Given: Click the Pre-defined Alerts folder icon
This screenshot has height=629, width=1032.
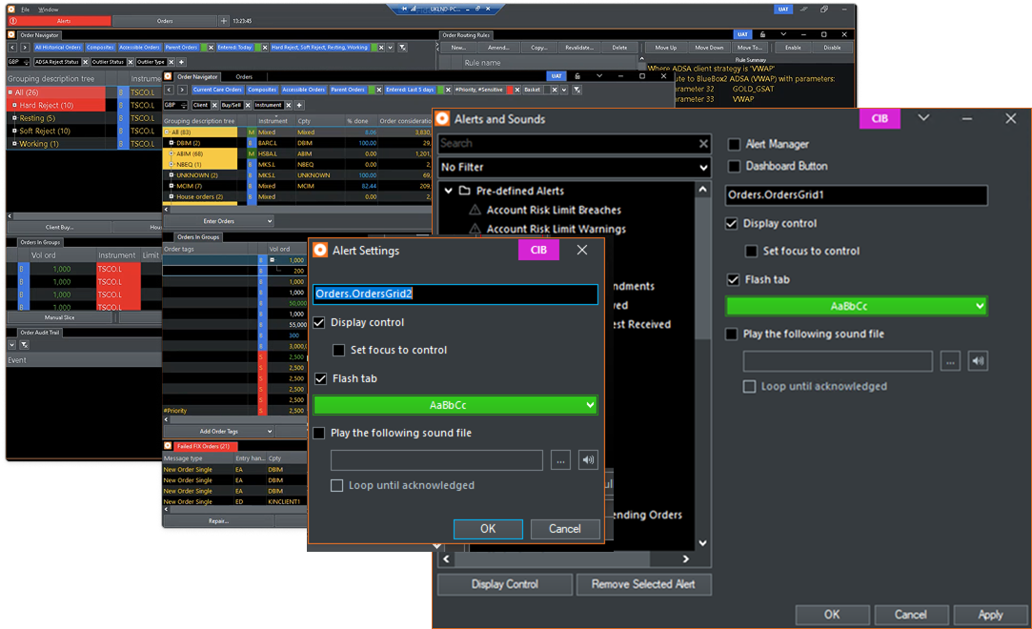Looking at the screenshot, I should pyautogui.click(x=464, y=191).
